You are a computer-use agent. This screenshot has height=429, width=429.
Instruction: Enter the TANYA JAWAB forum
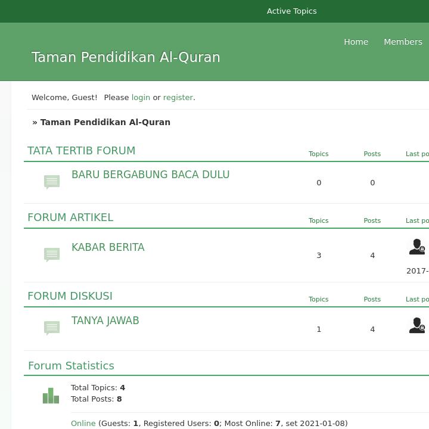click(x=105, y=321)
